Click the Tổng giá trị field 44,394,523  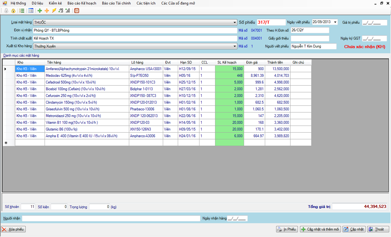(360, 206)
